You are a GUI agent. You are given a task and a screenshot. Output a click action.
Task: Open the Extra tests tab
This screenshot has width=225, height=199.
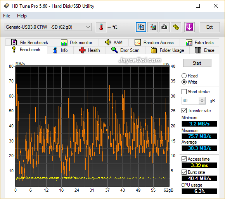(199, 42)
